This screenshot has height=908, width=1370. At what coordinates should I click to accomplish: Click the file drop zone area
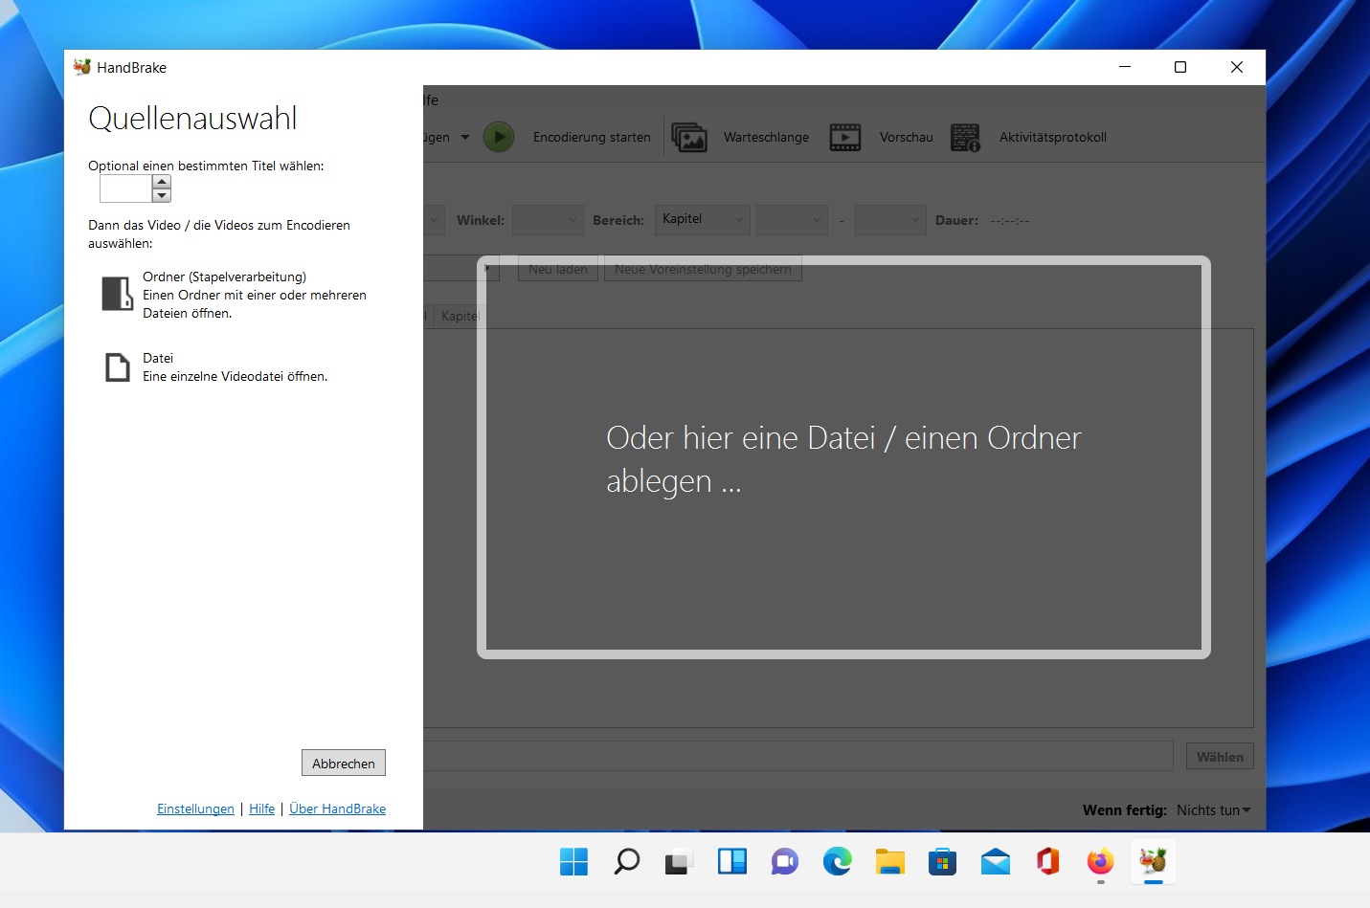coord(843,457)
